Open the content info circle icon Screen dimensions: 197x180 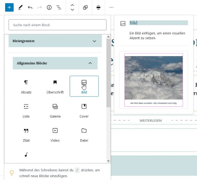(49, 7)
